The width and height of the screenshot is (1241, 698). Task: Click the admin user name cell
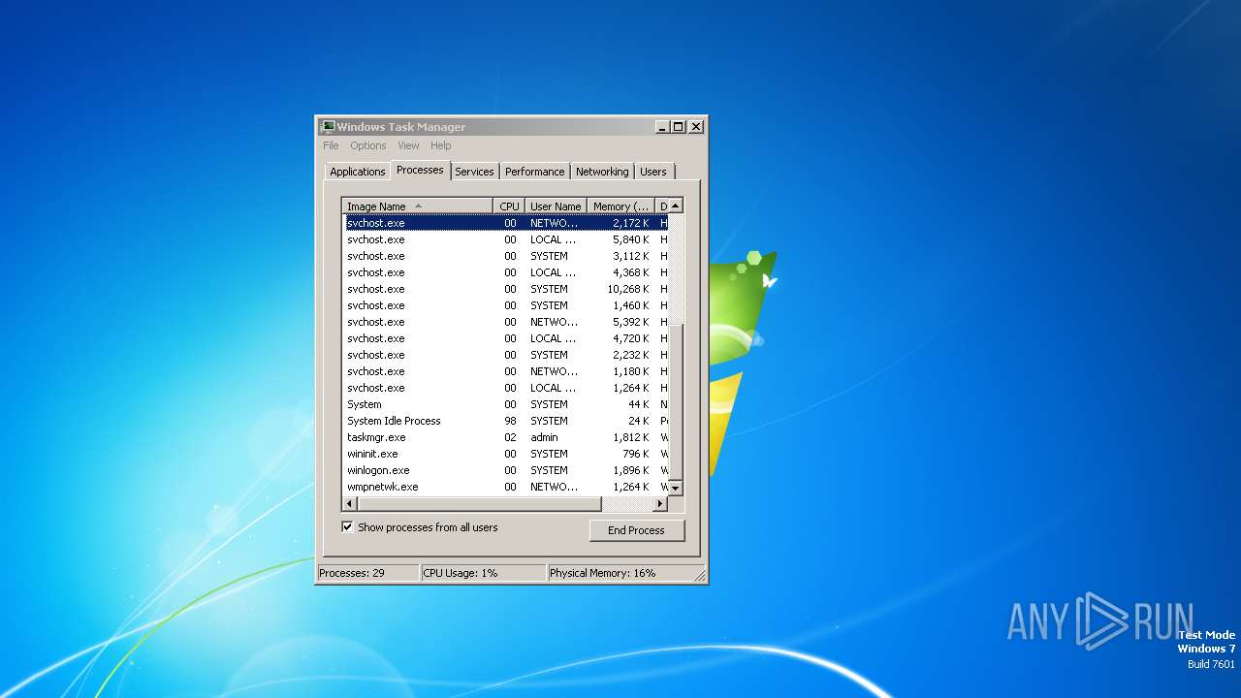[544, 437]
